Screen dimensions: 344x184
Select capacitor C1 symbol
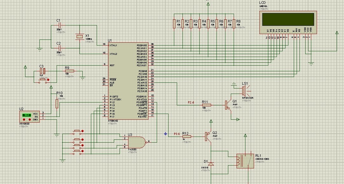coord(59,25)
